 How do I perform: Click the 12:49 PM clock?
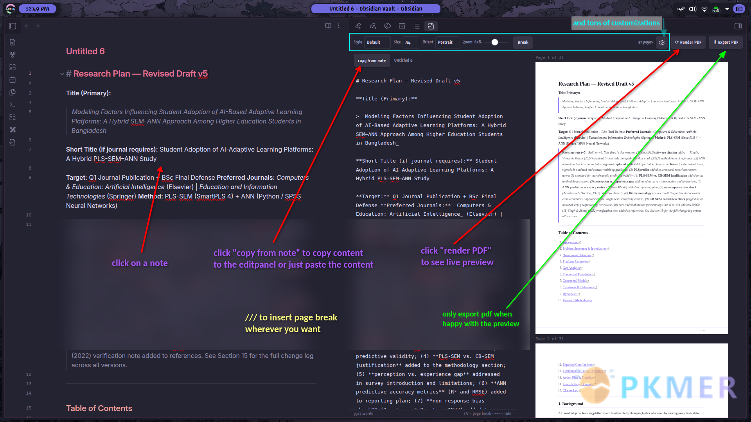pos(38,9)
